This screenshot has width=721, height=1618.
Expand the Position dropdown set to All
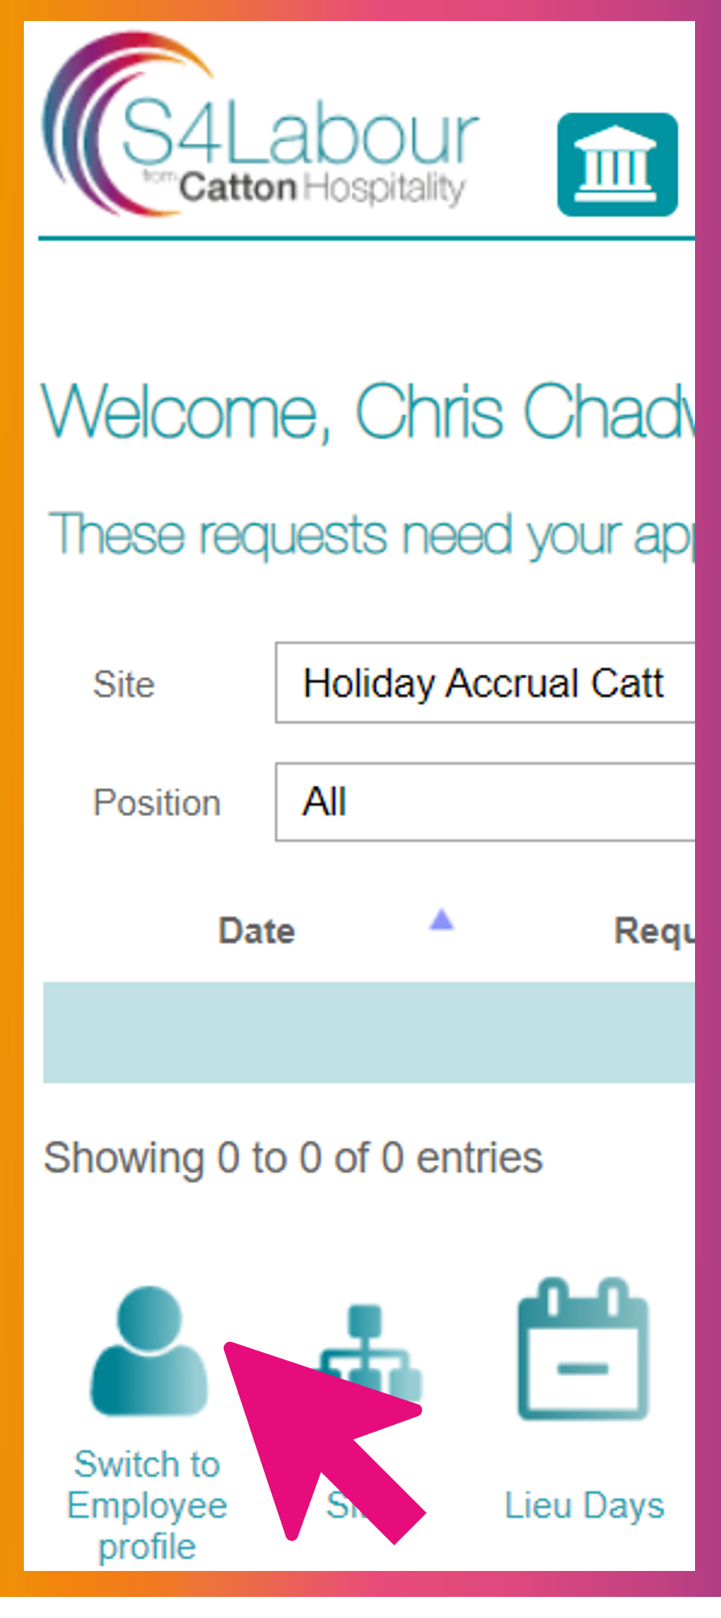485,801
